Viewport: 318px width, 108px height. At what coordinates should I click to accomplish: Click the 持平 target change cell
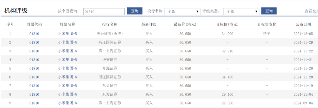click(267, 34)
